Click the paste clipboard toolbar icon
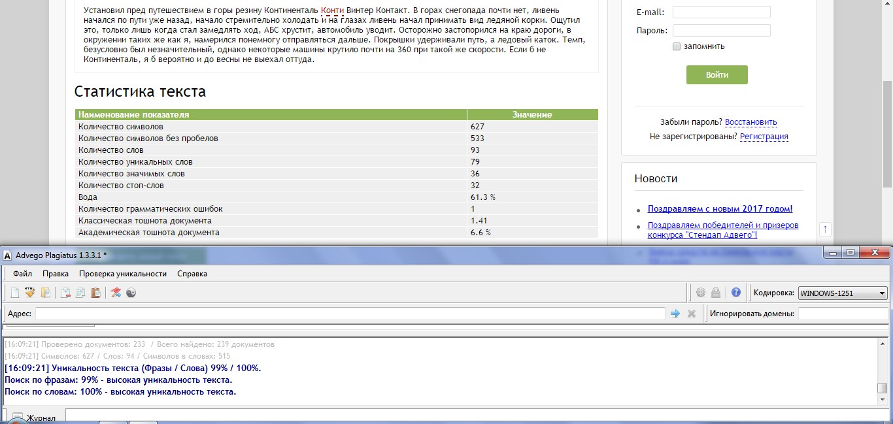The width and height of the screenshot is (893, 424). (95, 293)
